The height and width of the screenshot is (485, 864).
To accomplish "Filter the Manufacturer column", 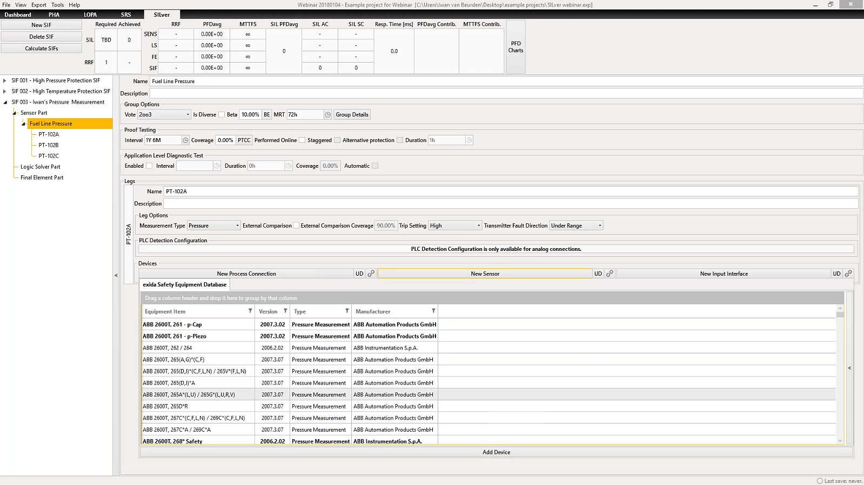I will pos(433,311).
